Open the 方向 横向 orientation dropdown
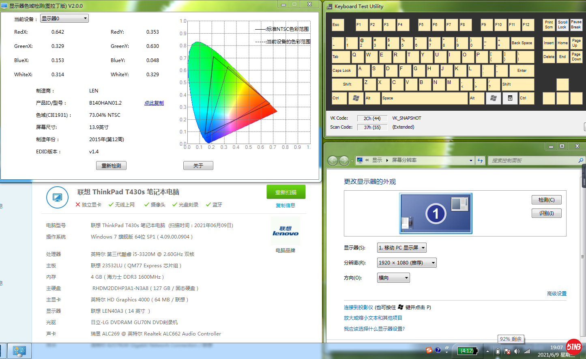The height and width of the screenshot is (359, 586). pyautogui.click(x=393, y=278)
